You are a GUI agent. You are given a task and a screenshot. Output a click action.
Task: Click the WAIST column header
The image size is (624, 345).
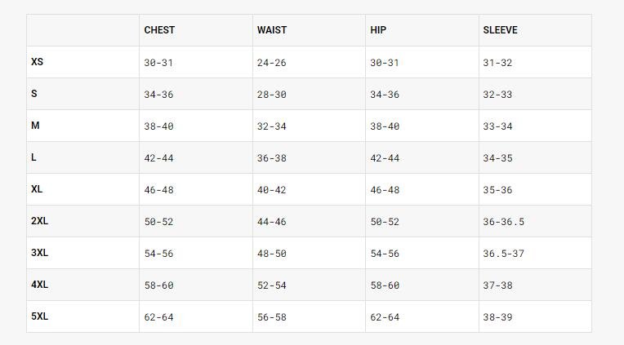tap(272, 30)
